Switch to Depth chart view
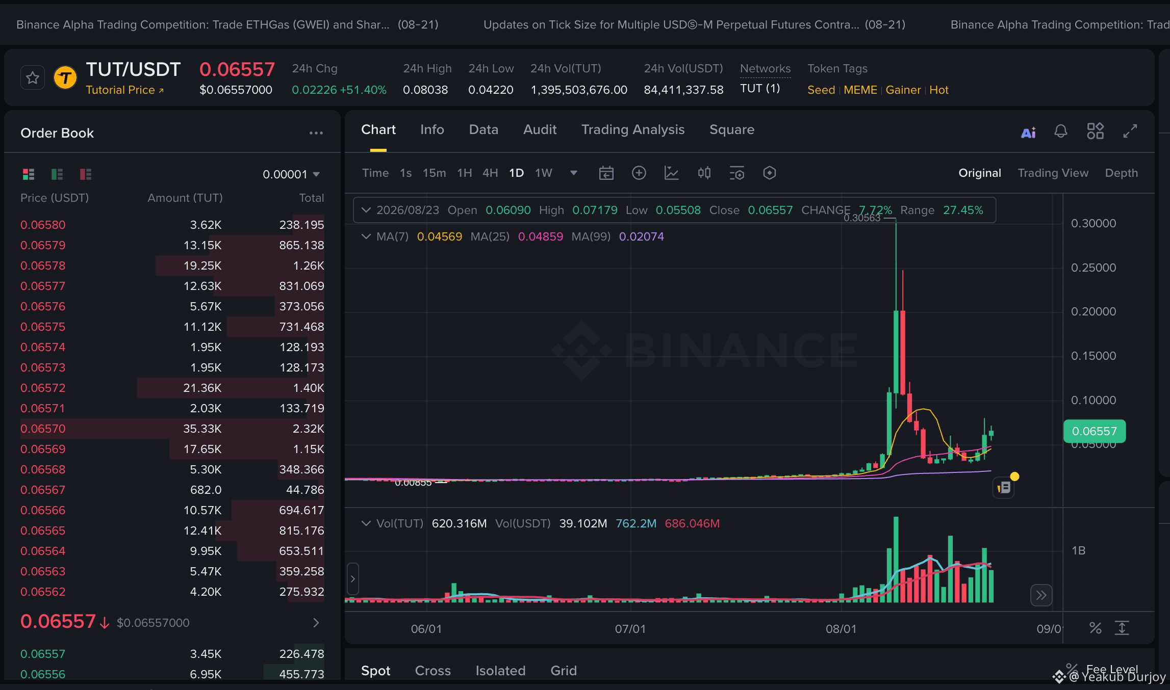 [1122, 173]
